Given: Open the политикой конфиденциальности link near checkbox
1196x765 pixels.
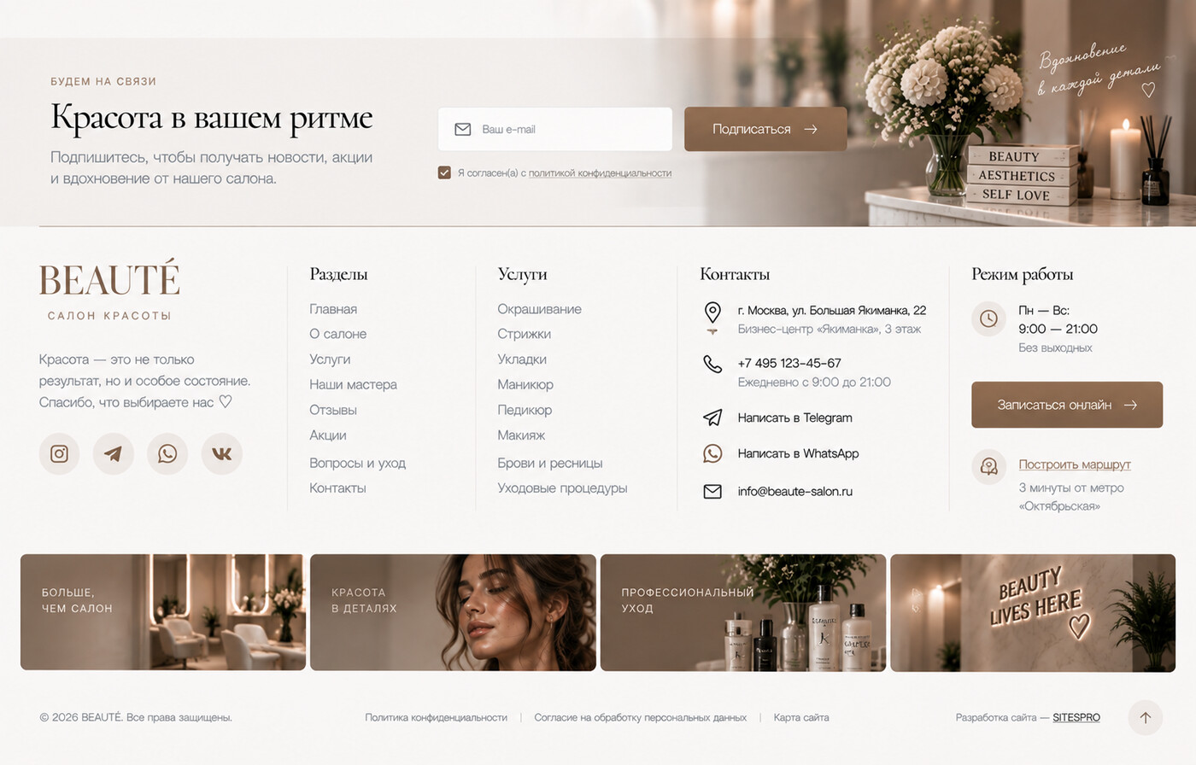Looking at the screenshot, I should click(x=600, y=173).
